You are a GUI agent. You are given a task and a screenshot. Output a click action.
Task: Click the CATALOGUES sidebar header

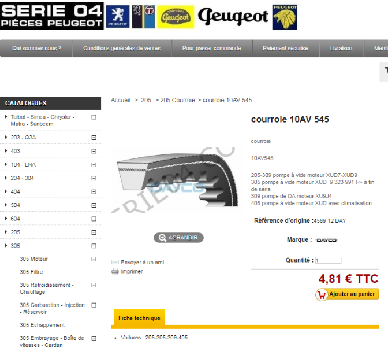pyautogui.click(x=50, y=103)
